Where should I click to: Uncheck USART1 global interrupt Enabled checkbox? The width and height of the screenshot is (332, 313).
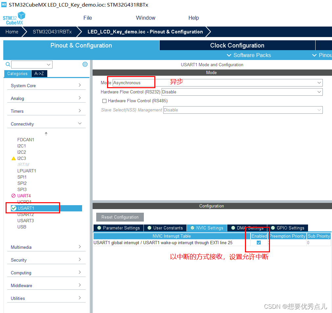[x=259, y=243]
